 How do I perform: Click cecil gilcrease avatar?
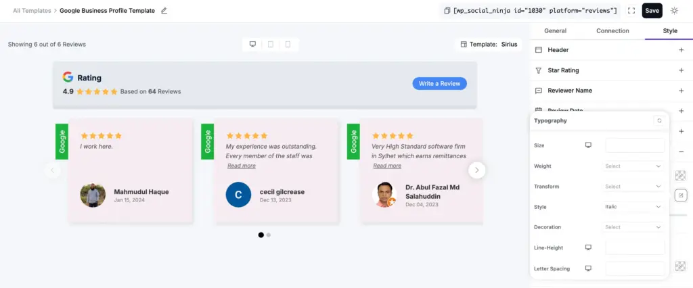(x=238, y=195)
